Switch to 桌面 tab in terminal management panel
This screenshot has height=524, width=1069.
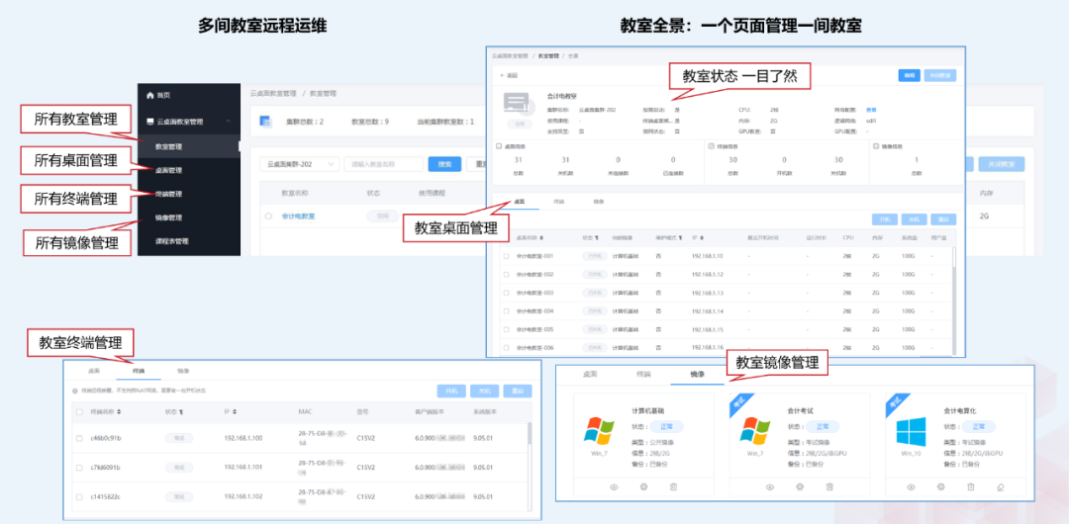tap(95, 372)
